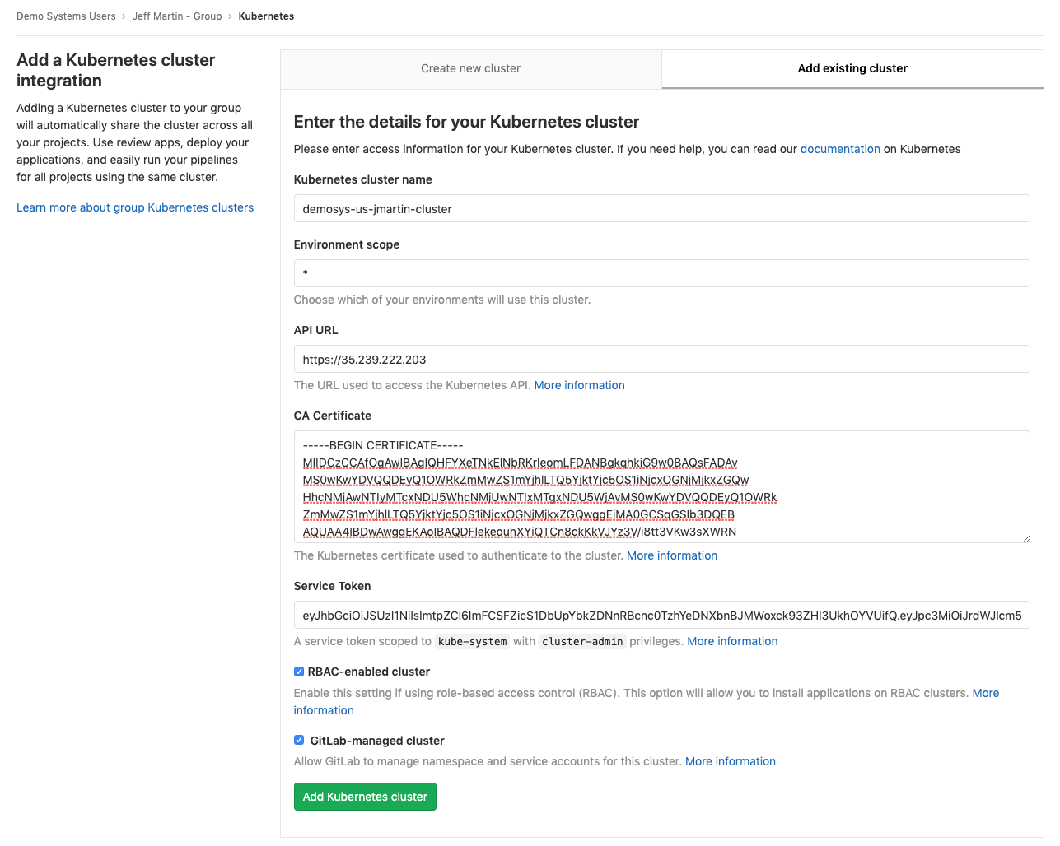The image size is (1060, 846).
Task: Focus the Environment scope field
Action: [661, 273]
